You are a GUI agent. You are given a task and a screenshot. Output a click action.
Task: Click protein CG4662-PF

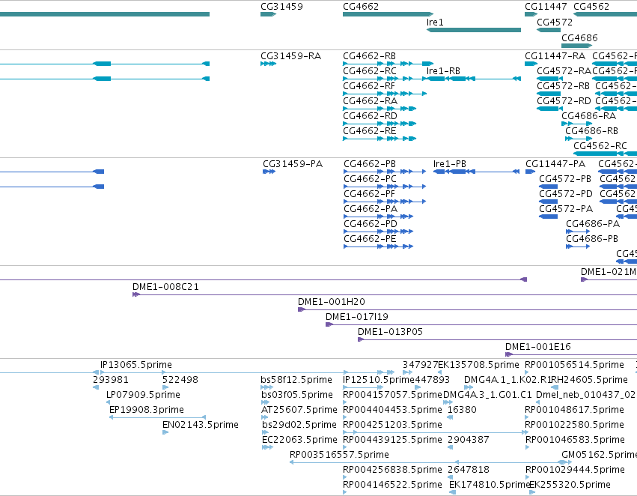pyautogui.click(x=369, y=194)
